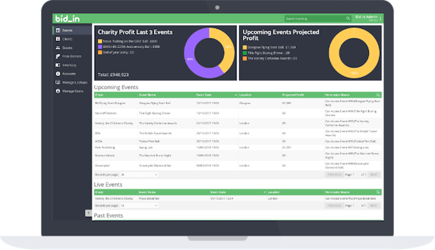Open Accounts coin icon

(x=58, y=74)
